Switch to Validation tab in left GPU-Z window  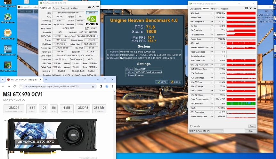[75, 8]
